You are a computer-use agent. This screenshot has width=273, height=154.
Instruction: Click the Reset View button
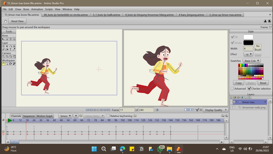[17, 21]
